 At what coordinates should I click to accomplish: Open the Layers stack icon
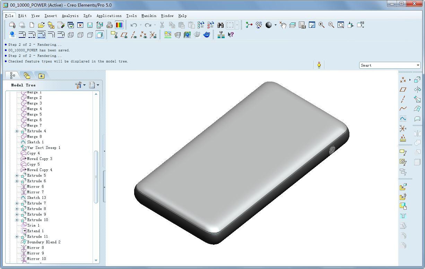coord(292,25)
